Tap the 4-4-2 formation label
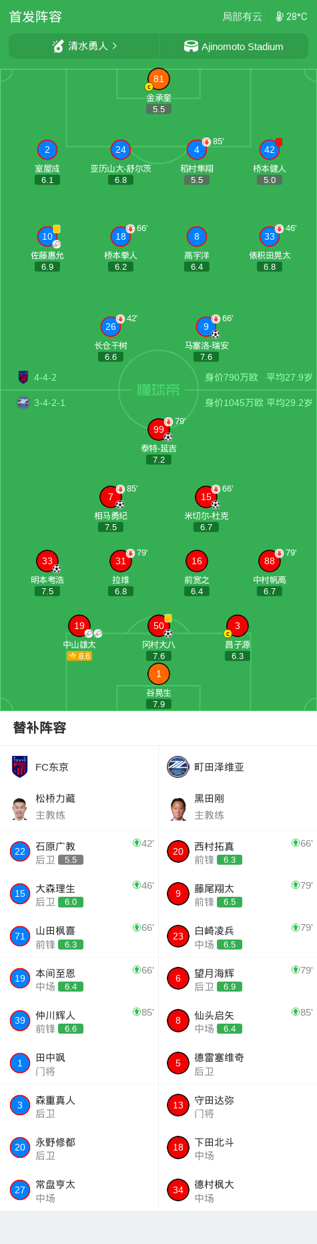The image size is (317, 1244). click(45, 377)
